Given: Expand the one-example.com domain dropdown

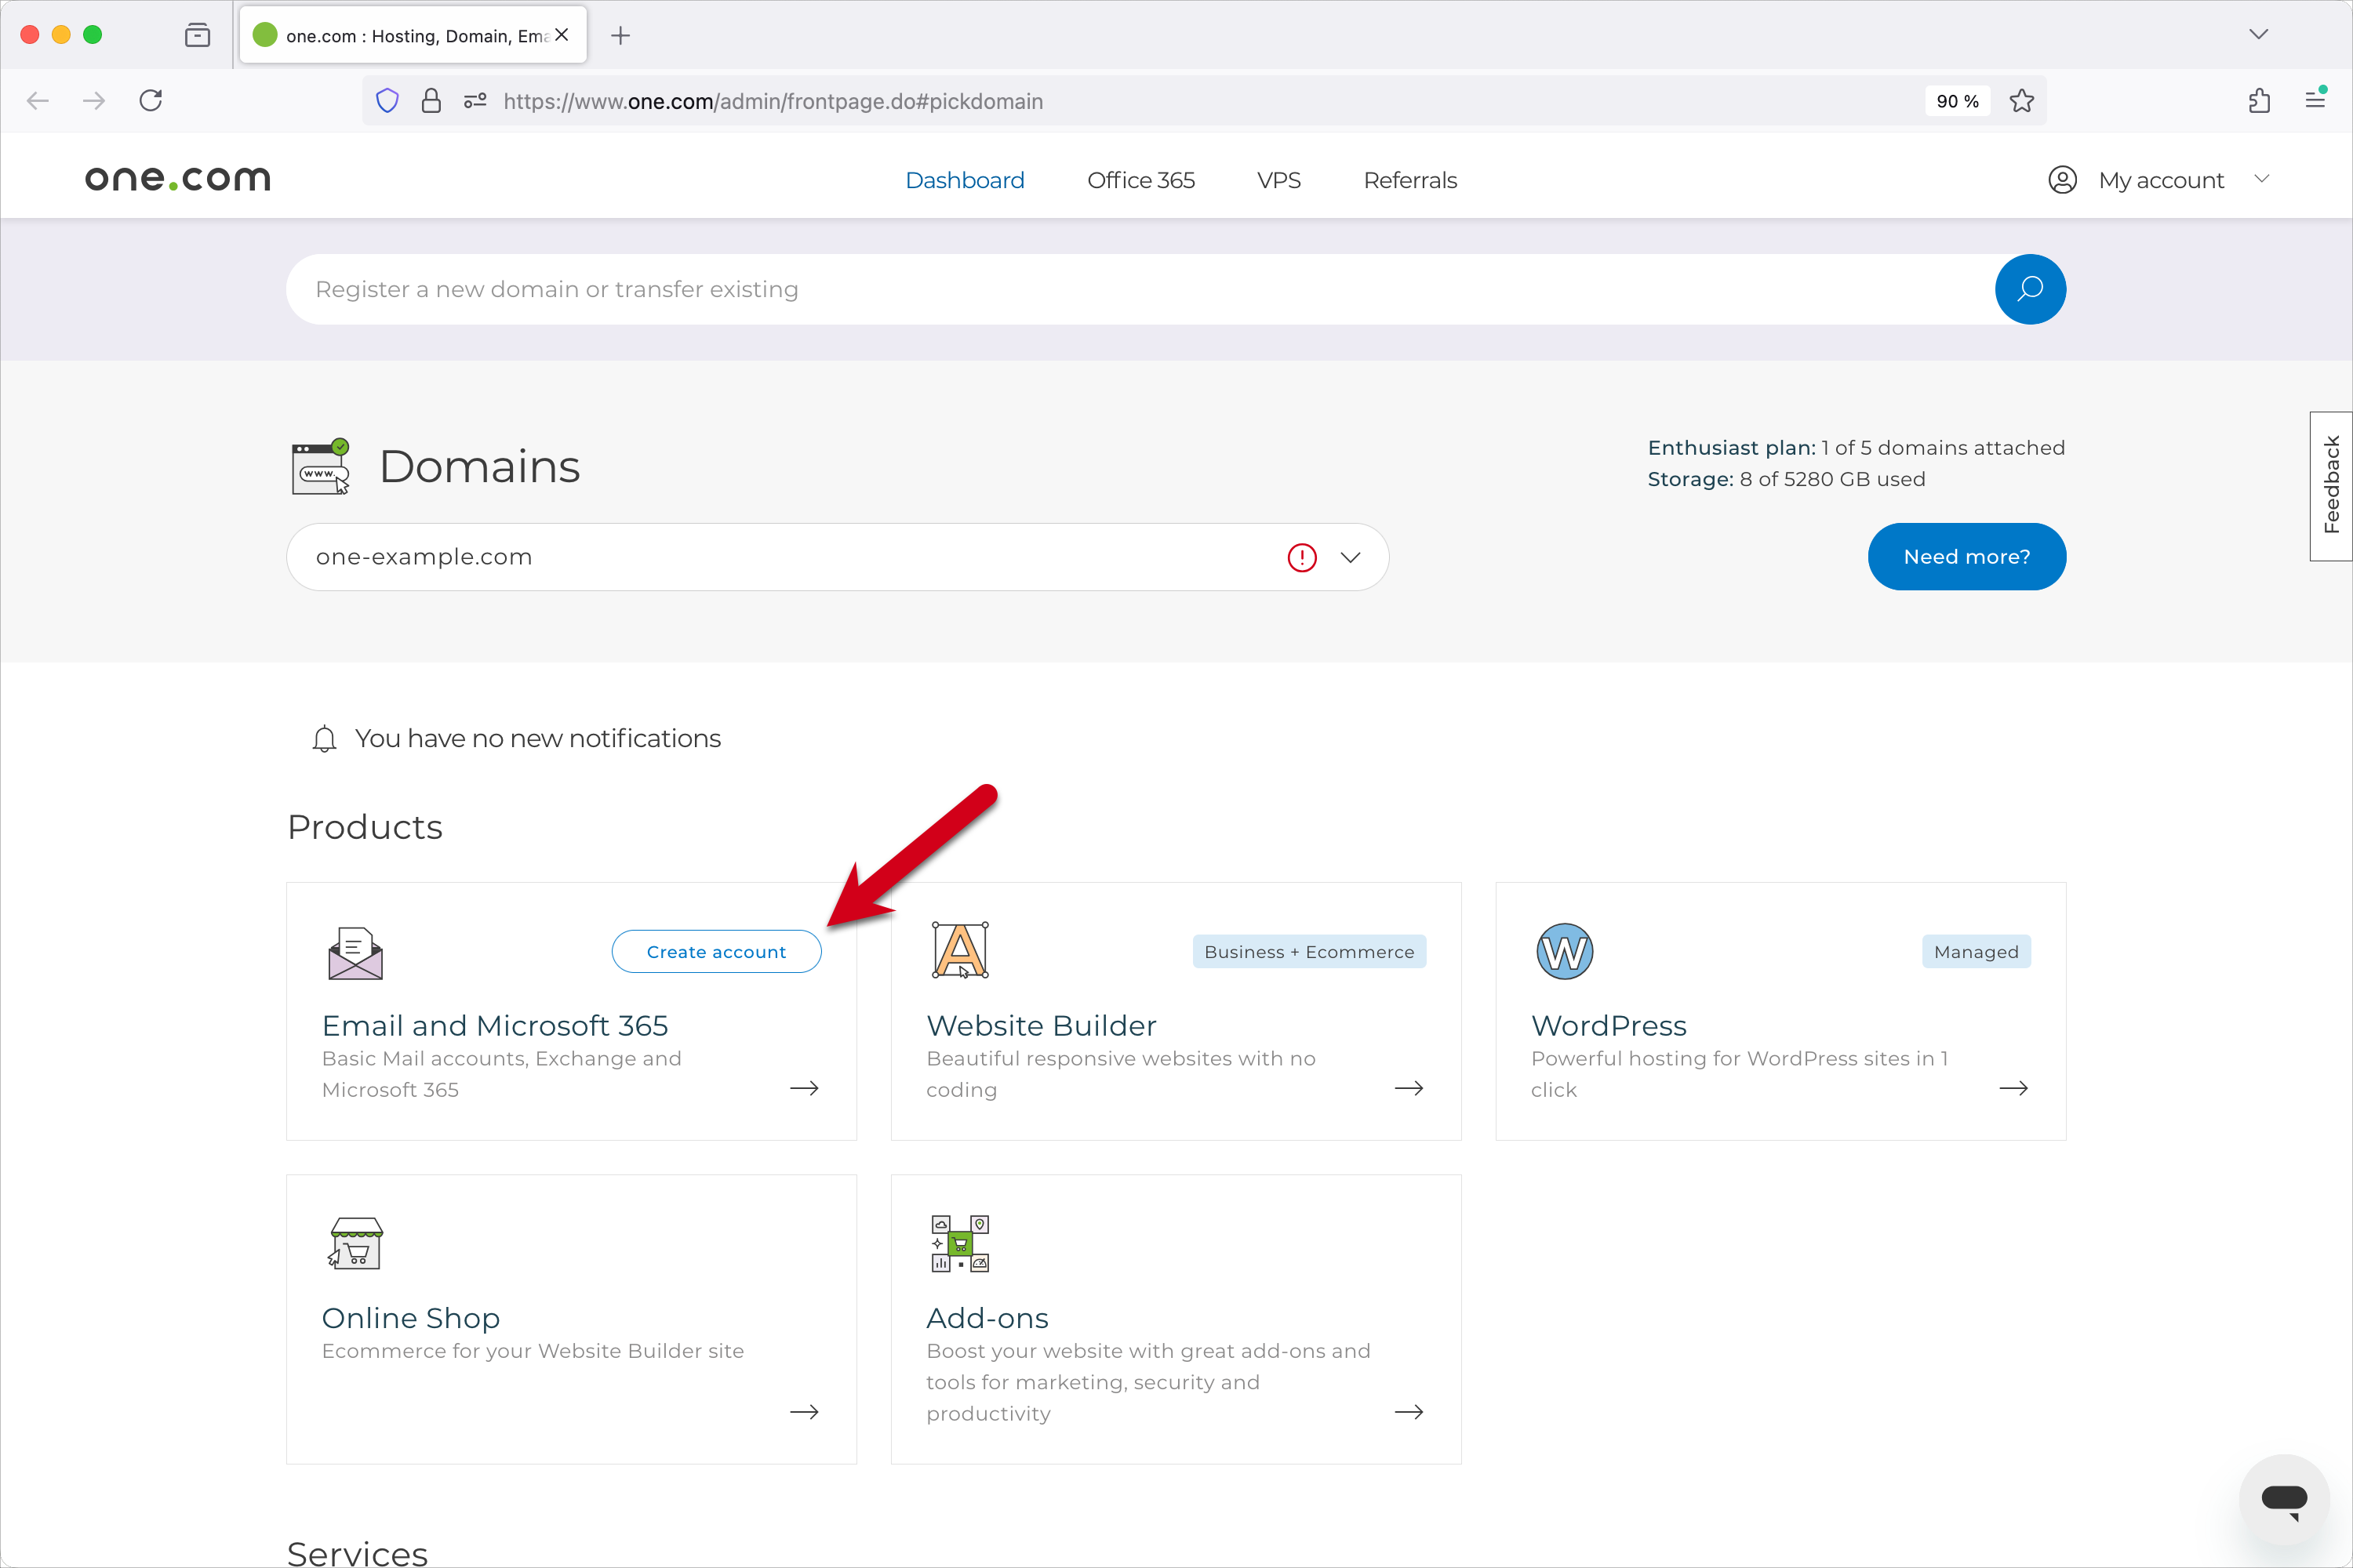Looking at the screenshot, I should (1351, 557).
